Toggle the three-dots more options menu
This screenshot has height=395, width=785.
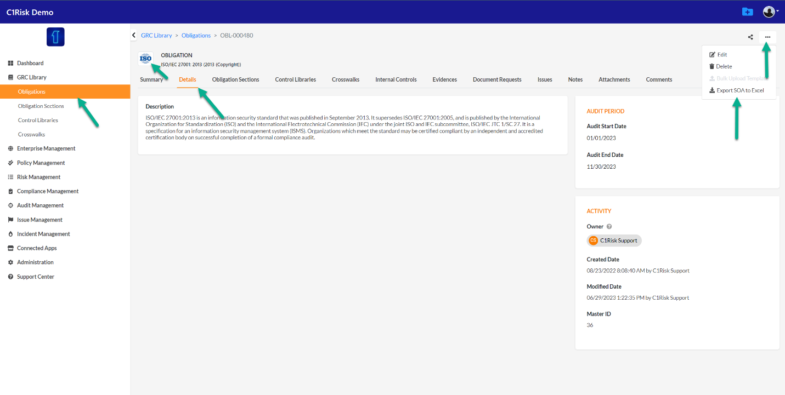[767, 37]
